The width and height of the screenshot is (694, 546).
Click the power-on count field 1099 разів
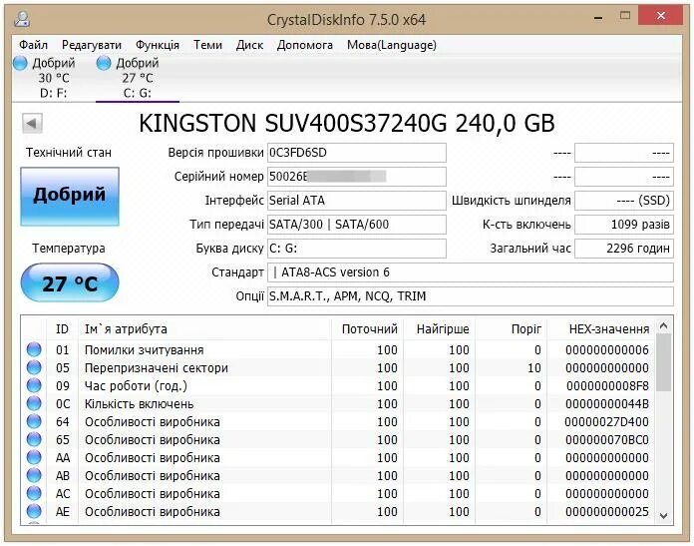(x=624, y=225)
